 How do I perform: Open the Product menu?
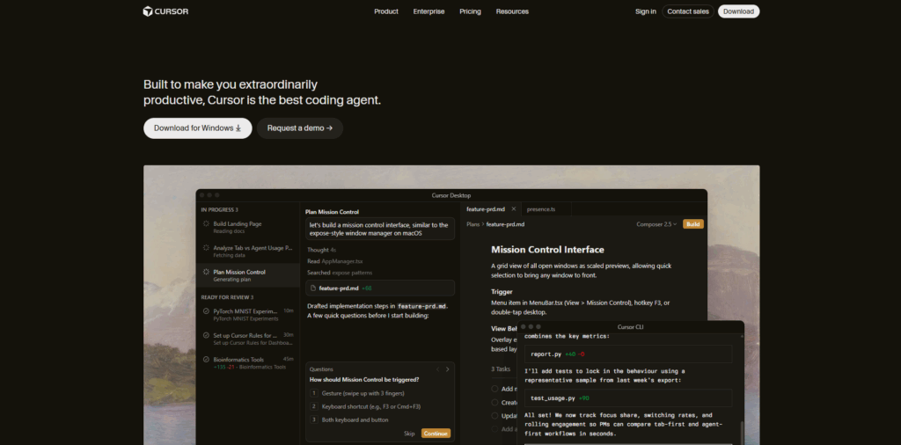pos(386,11)
